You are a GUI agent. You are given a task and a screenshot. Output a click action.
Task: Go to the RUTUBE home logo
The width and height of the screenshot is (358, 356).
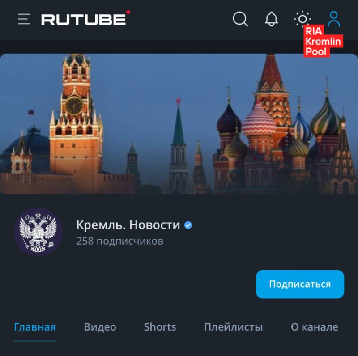tap(84, 19)
